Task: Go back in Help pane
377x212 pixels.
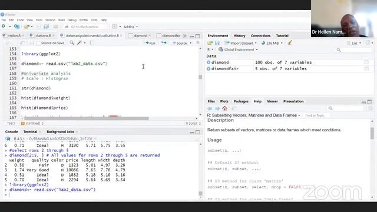Action: [210, 108]
